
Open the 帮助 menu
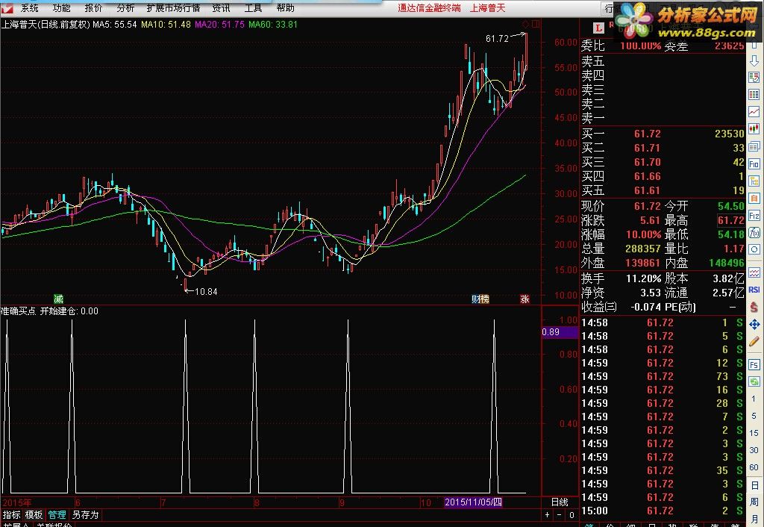point(286,8)
